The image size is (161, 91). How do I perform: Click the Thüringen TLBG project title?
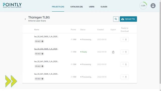39,17
